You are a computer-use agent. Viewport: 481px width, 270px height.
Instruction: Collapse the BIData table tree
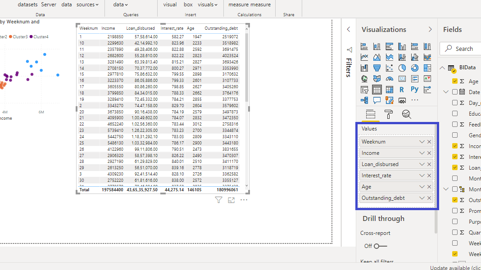click(442, 68)
